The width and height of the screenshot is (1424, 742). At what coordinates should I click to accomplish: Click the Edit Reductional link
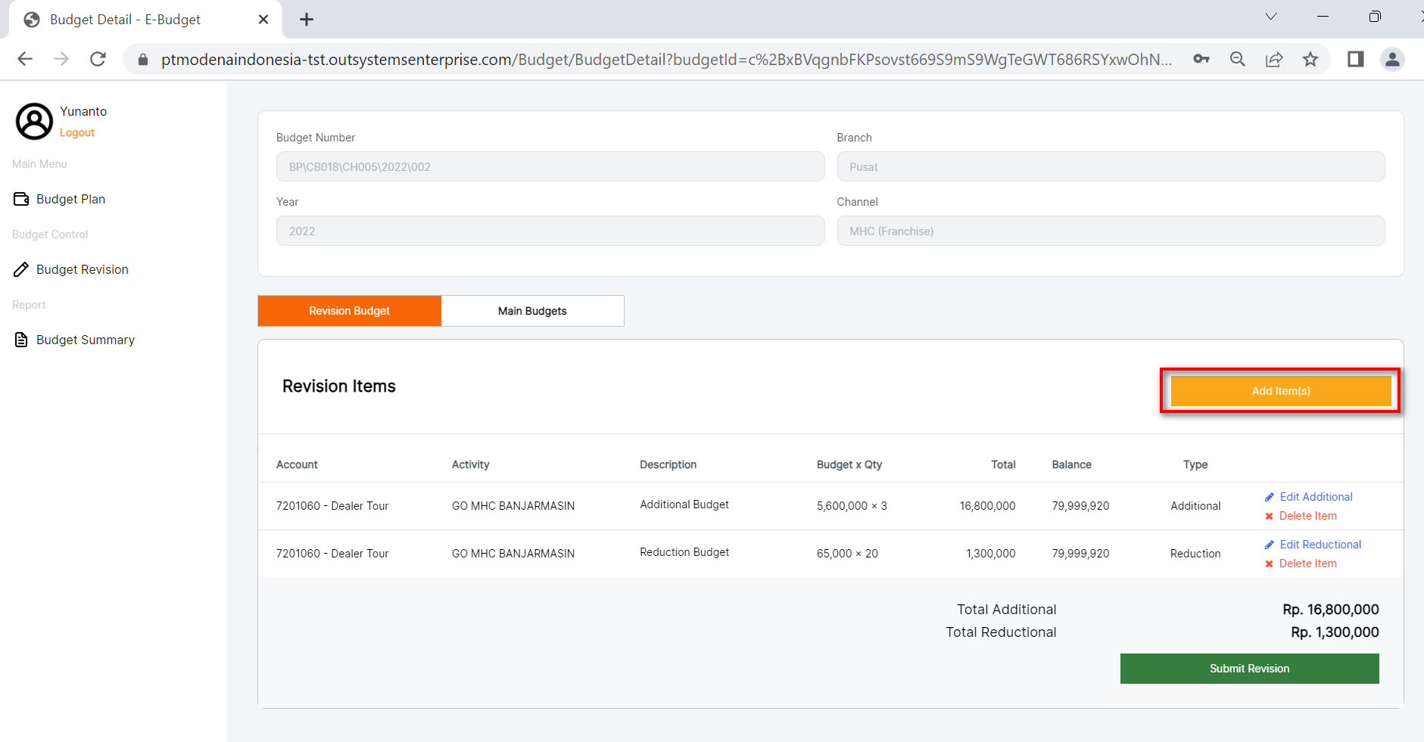click(x=1320, y=545)
